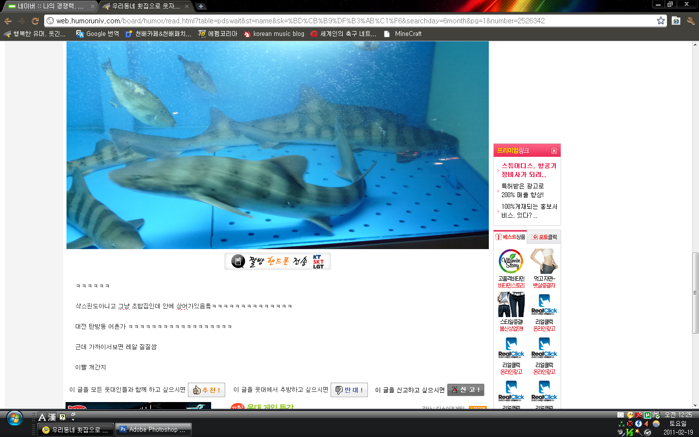The height and width of the screenshot is (437, 699).
Task: Open the 봄신상업뎃 ad text link
Action: point(511,329)
